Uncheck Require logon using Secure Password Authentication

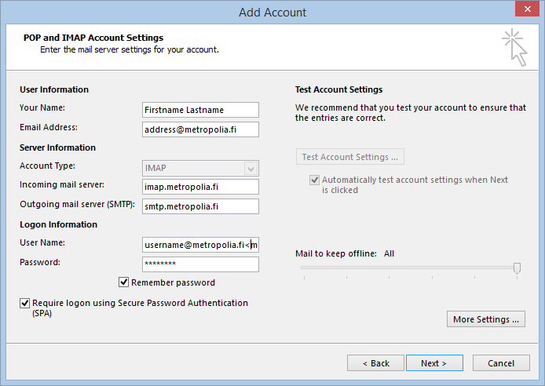pos(24,303)
